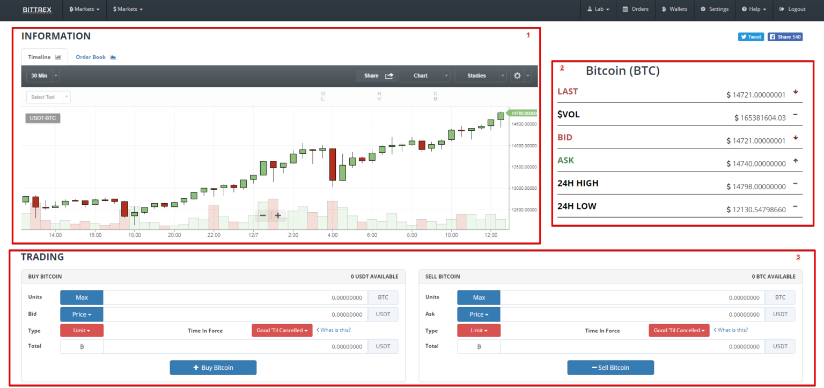Click the Facebook Share 540 button
Image resolution: width=824 pixels, height=388 pixels.
point(785,37)
